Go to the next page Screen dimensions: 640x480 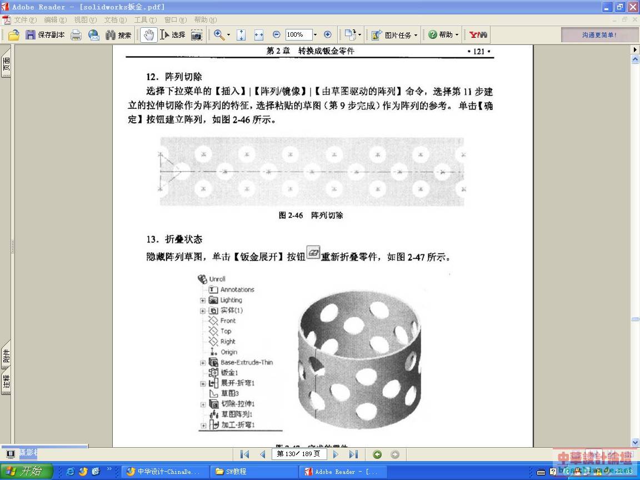coord(336,454)
